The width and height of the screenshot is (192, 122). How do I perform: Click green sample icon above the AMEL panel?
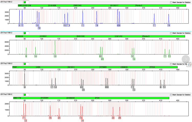pos(25,2)
